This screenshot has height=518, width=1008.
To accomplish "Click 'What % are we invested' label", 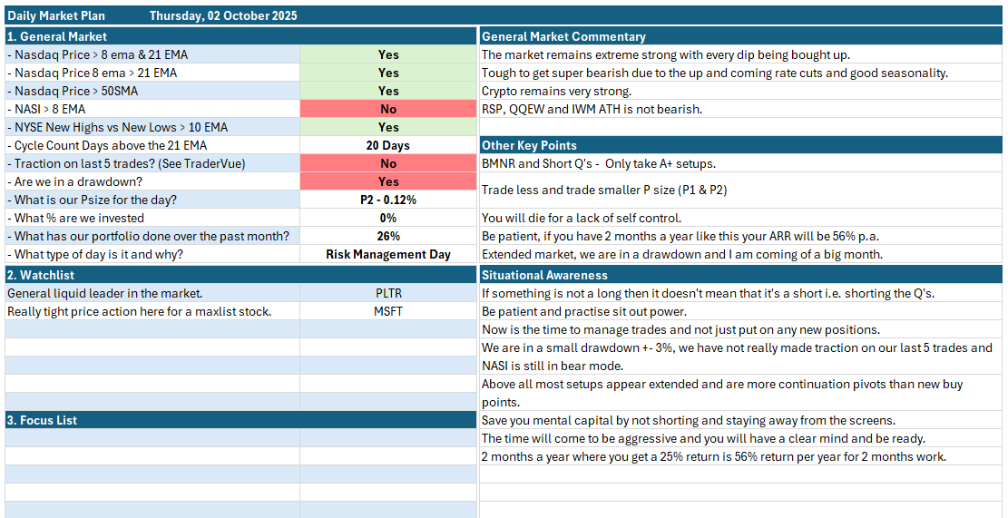I will coord(152,218).
